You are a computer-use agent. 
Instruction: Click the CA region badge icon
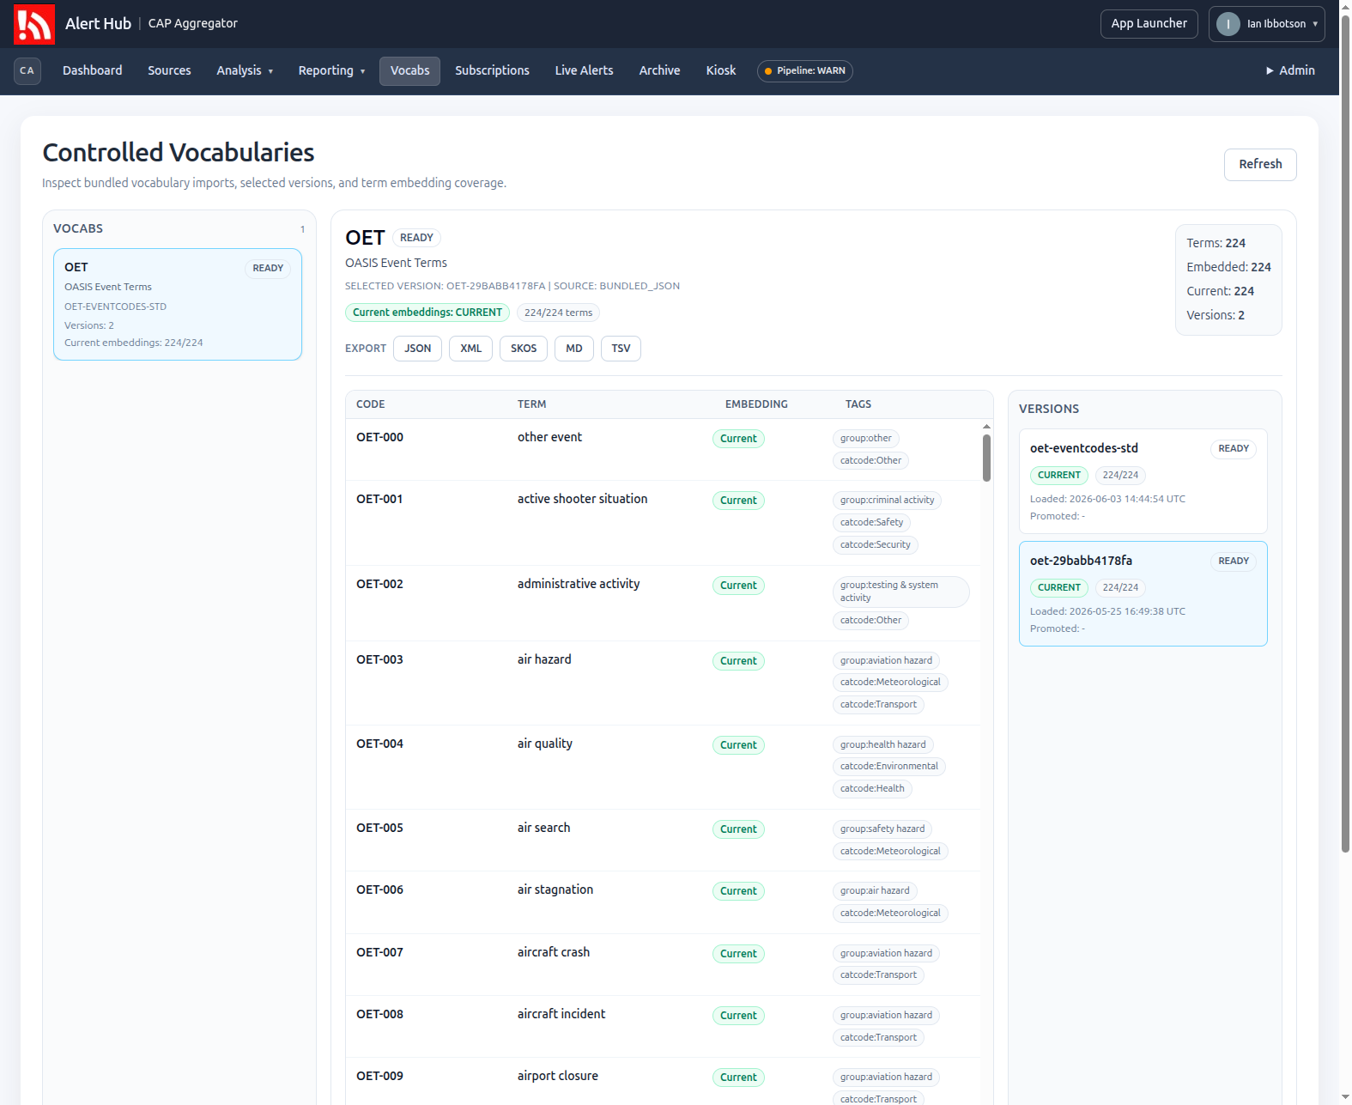[x=27, y=70]
